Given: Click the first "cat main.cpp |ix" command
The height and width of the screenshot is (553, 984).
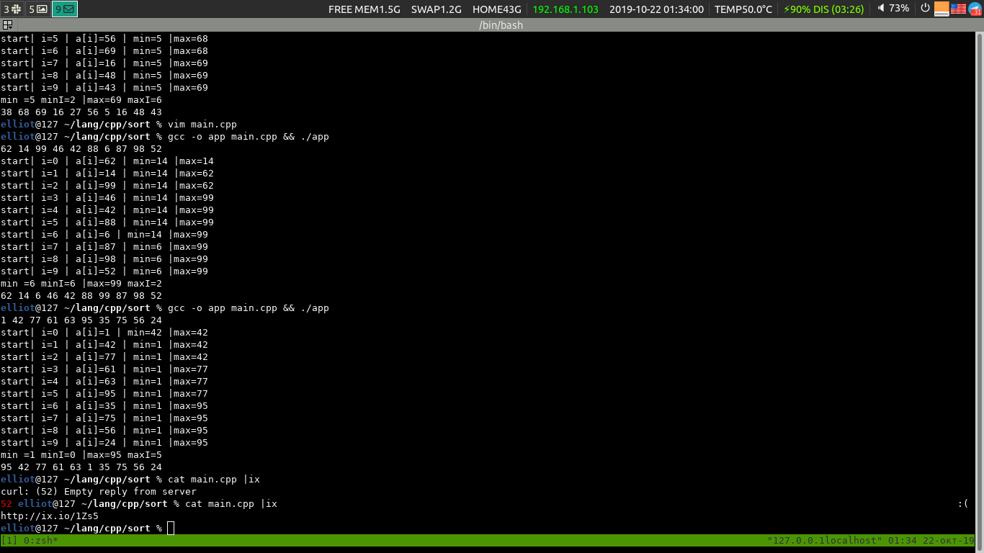Looking at the screenshot, I should point(214,480).
